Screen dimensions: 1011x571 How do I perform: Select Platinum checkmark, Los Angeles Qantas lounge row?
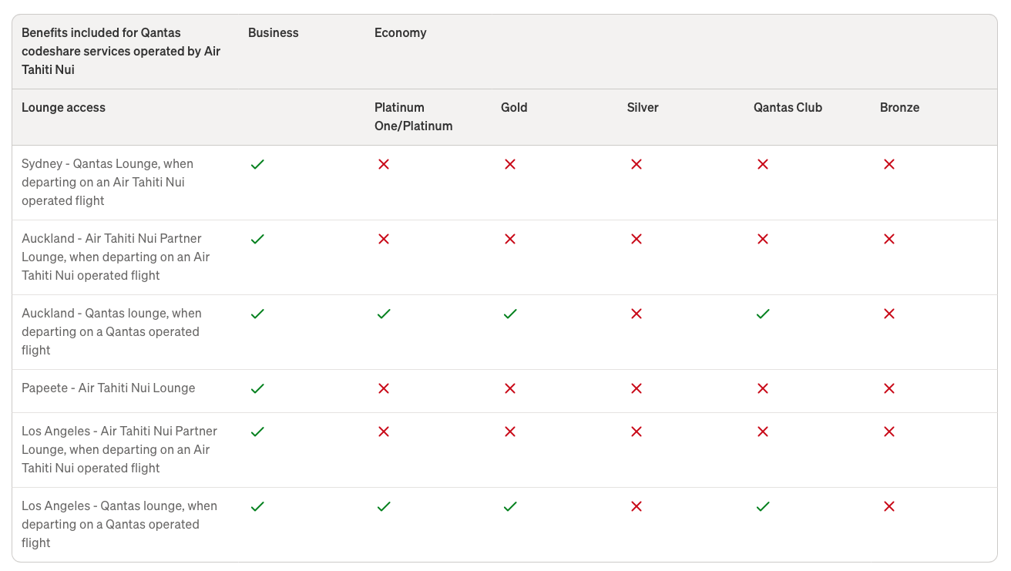(x=384, y=506)
